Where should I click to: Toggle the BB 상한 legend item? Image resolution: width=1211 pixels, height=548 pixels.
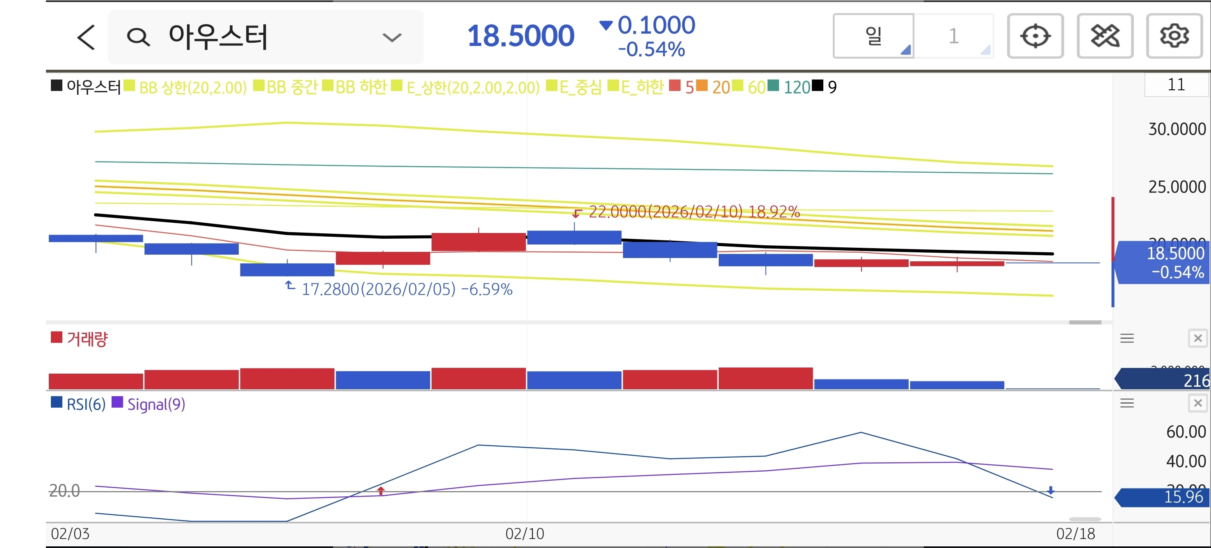pos(192,87)
